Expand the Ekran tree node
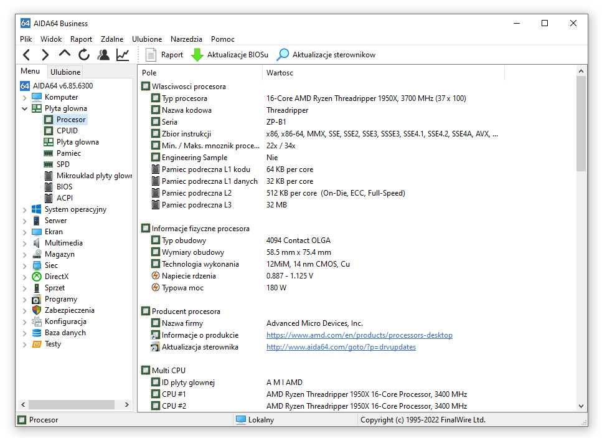 (24, 232)
